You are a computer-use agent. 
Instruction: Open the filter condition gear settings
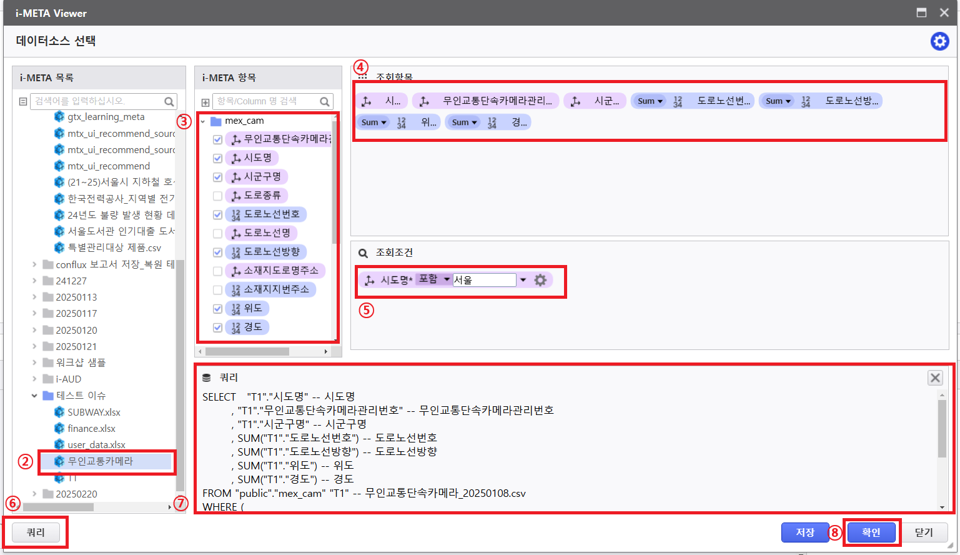coord(540,280)
